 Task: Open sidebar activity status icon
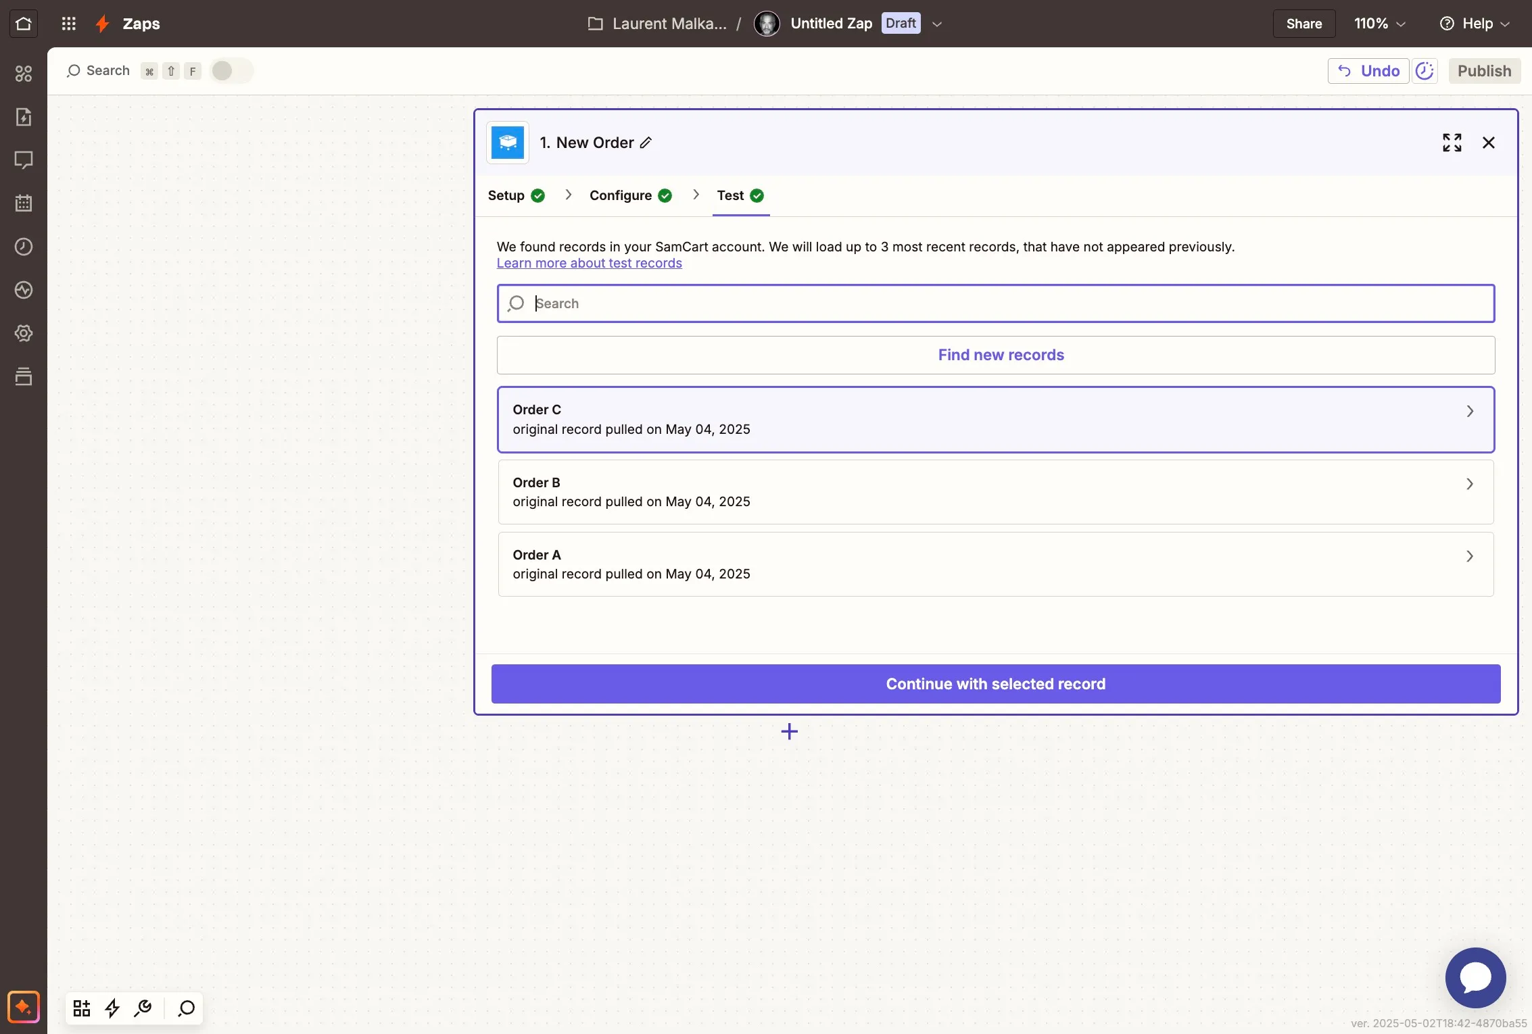coord(24,290)
